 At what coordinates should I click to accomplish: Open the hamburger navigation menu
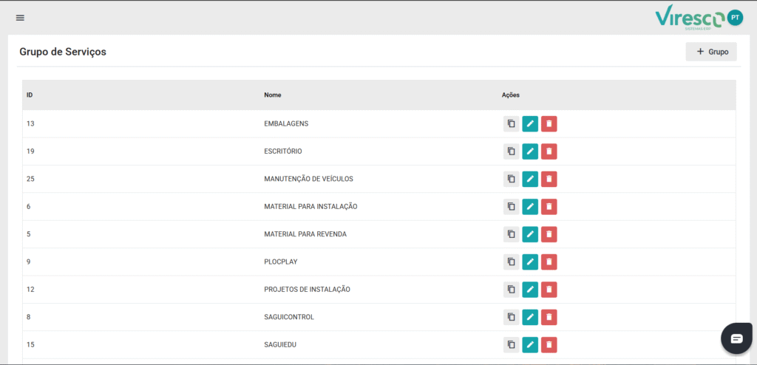coord(20,18)
